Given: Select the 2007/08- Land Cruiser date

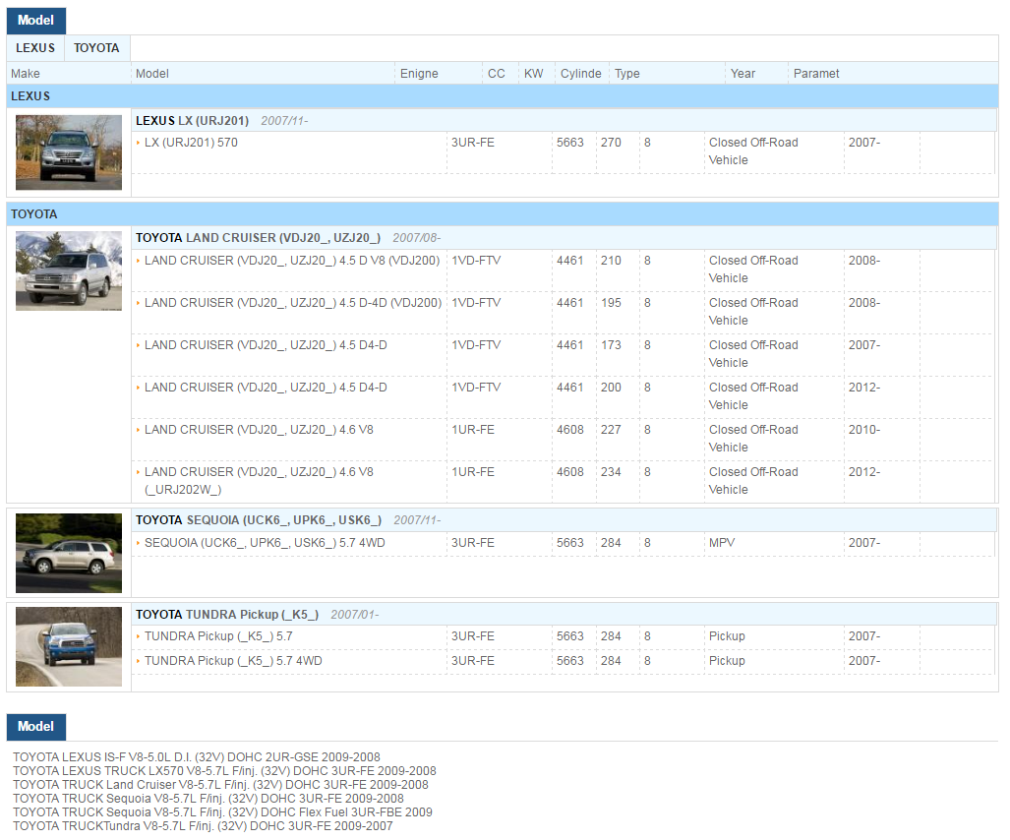Looking at the screenshot, I should (417, 238).
